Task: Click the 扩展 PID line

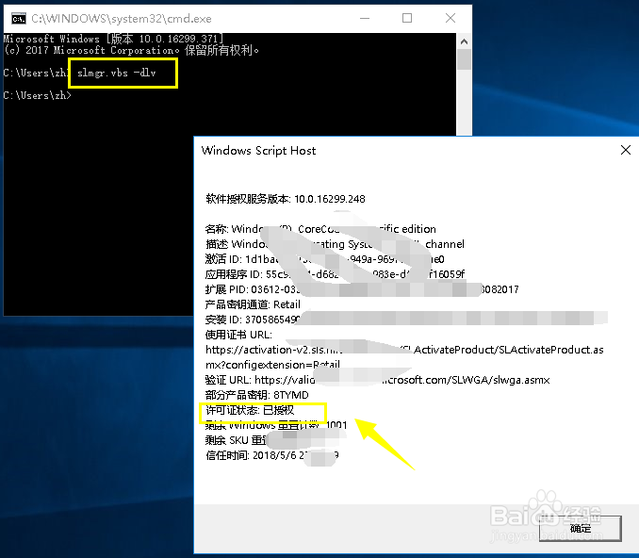Action: tap(362, 289)
